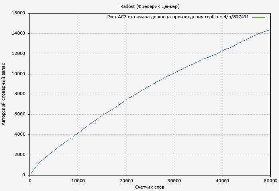279x191 pixels.
Task: Click the 10000 tick label on X-axis
Action: pyautogui.click(x=78, y=180)
